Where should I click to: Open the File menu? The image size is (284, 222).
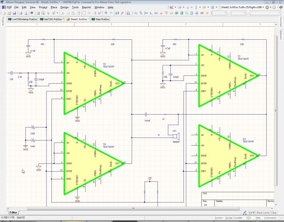click(x=16, y=7)
